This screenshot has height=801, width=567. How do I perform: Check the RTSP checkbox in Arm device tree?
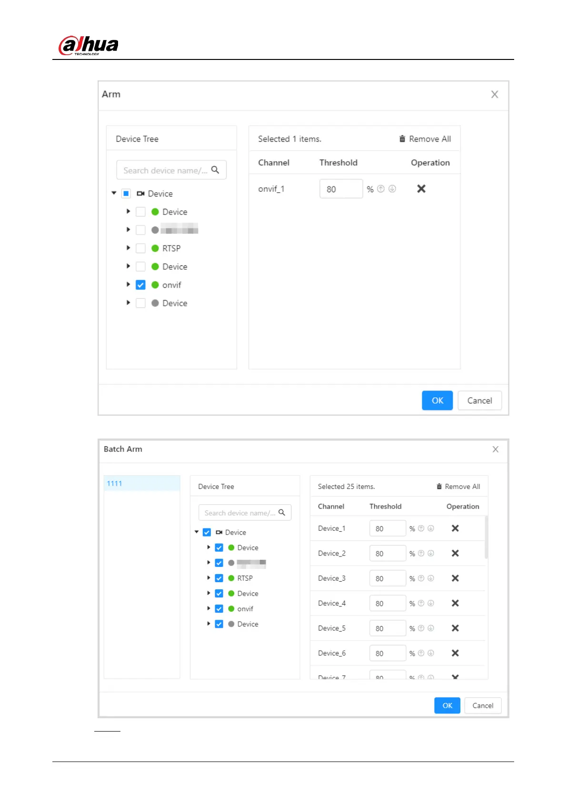pos(140,248)
